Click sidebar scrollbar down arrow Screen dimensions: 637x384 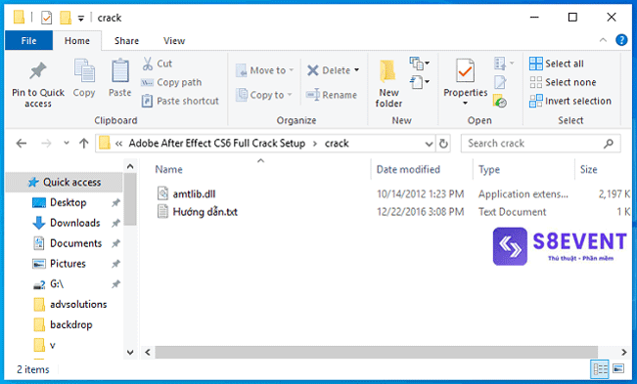click(x=130, y=353)
